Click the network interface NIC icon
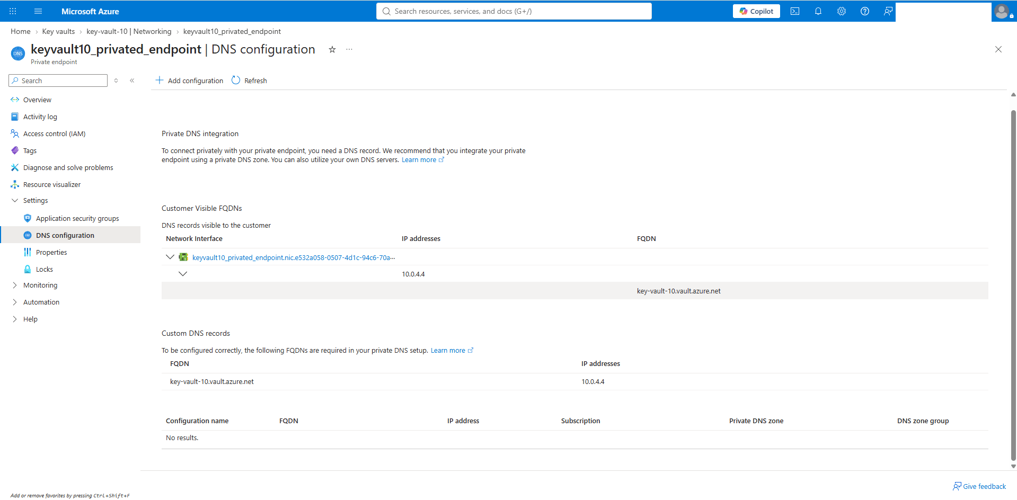Image resolution: width=1017 pixels, height=500 pixels. point(183,257)
